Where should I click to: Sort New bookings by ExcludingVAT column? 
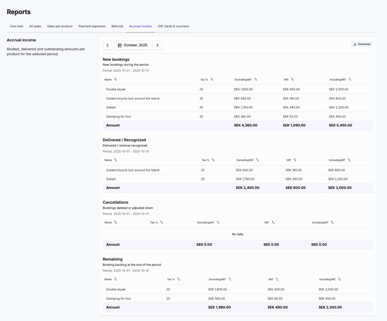click(256, 80)
